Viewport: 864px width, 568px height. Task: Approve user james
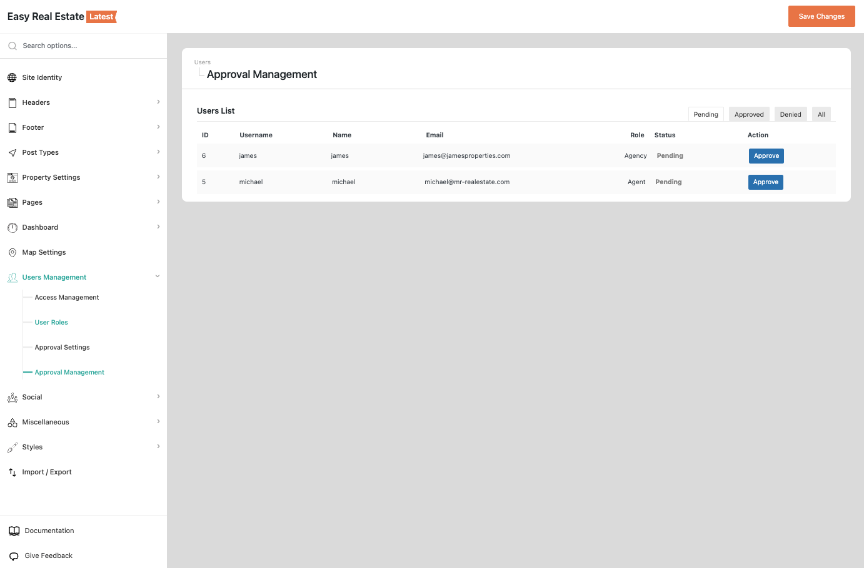point(766,156)
